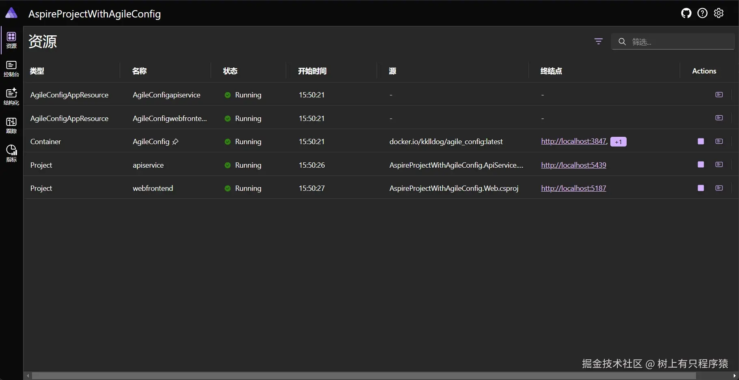The width and height of the screenshot is (739, 380).
Task: Click the 终结点 column header
Action: [551, 71]
